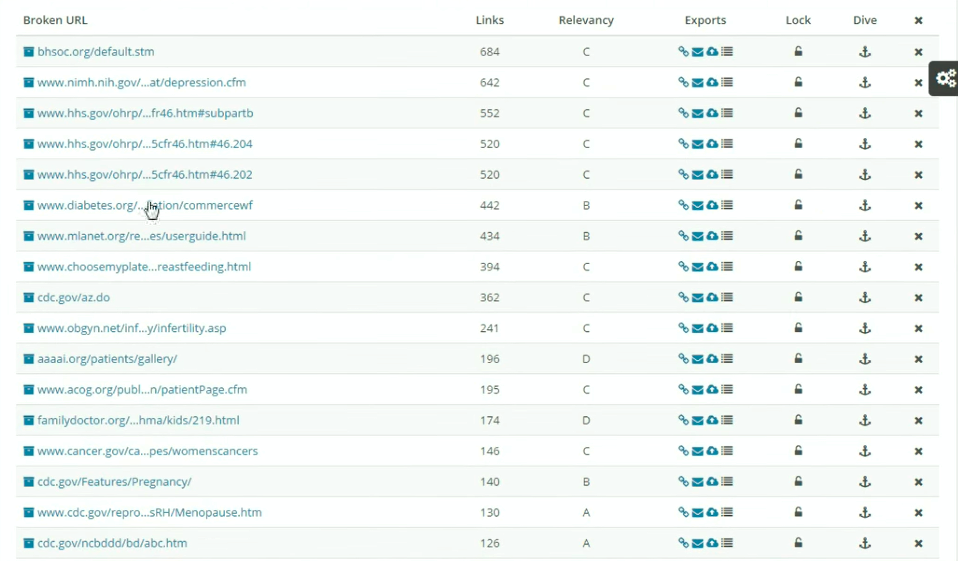
Task: Remove the www.hhs.gov fr46.htm#subpartb row
Action: 918,114
